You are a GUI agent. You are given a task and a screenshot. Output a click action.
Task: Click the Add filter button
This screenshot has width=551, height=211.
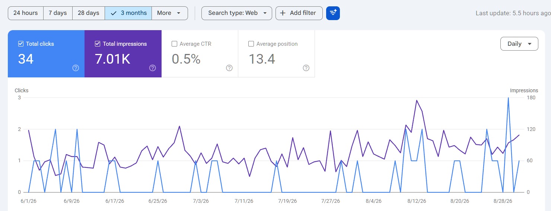tap(299, 13)
